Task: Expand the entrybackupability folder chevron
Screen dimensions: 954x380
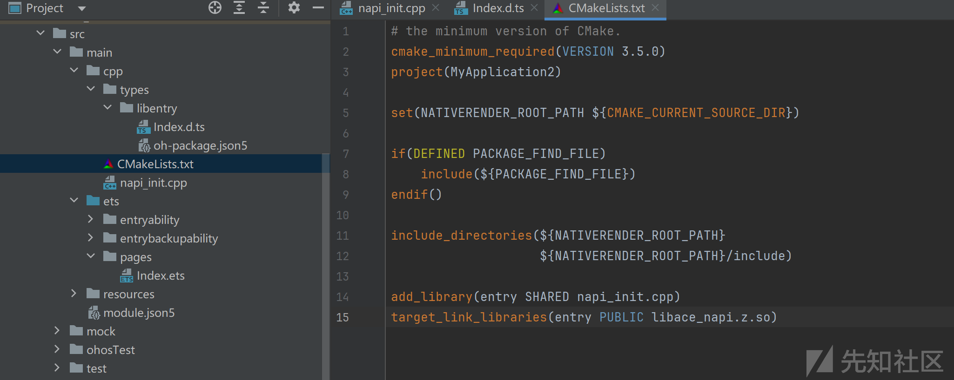Action: pyautogui.click(x=91, y=237)
